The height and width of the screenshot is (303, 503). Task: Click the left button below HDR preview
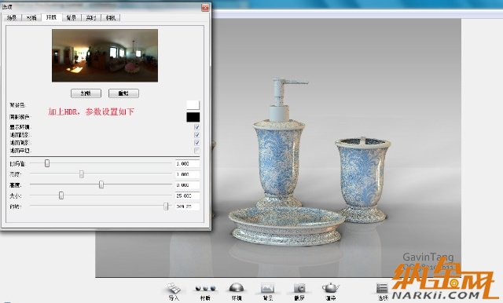pyautogui.click(x=86, y=93)
